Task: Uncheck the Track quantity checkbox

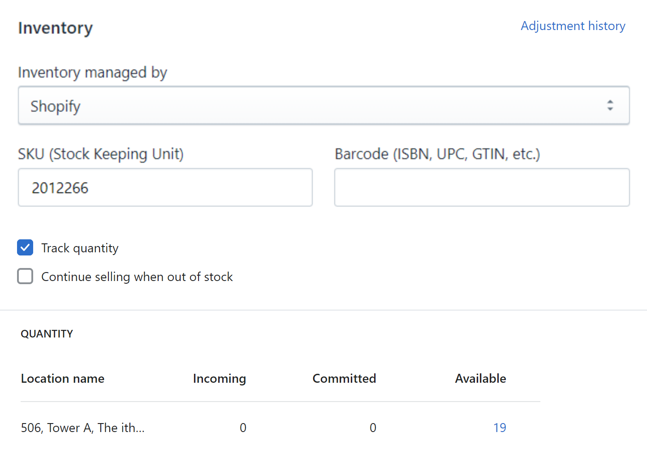Action: pos(25,247)
